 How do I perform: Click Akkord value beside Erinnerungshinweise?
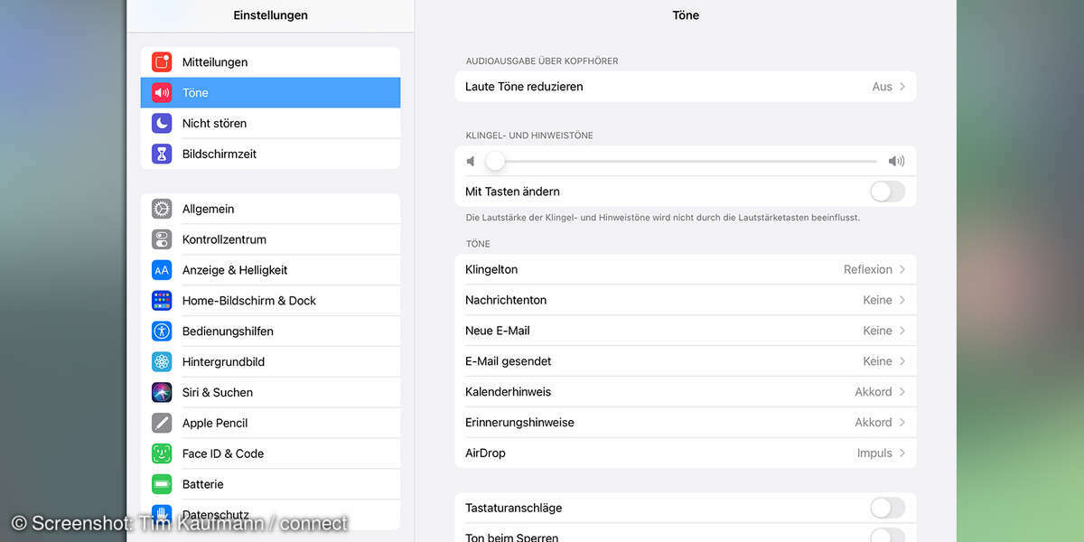874,423
